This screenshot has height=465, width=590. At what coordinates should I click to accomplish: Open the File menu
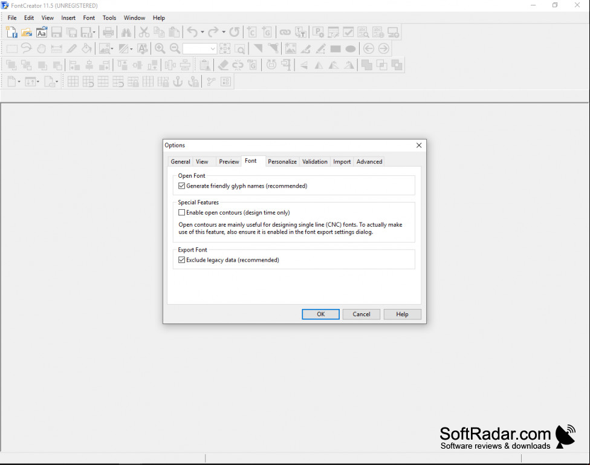12,18
